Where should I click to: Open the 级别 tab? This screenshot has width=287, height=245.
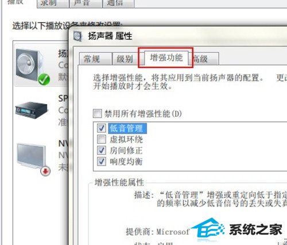(x=126, y=59)
